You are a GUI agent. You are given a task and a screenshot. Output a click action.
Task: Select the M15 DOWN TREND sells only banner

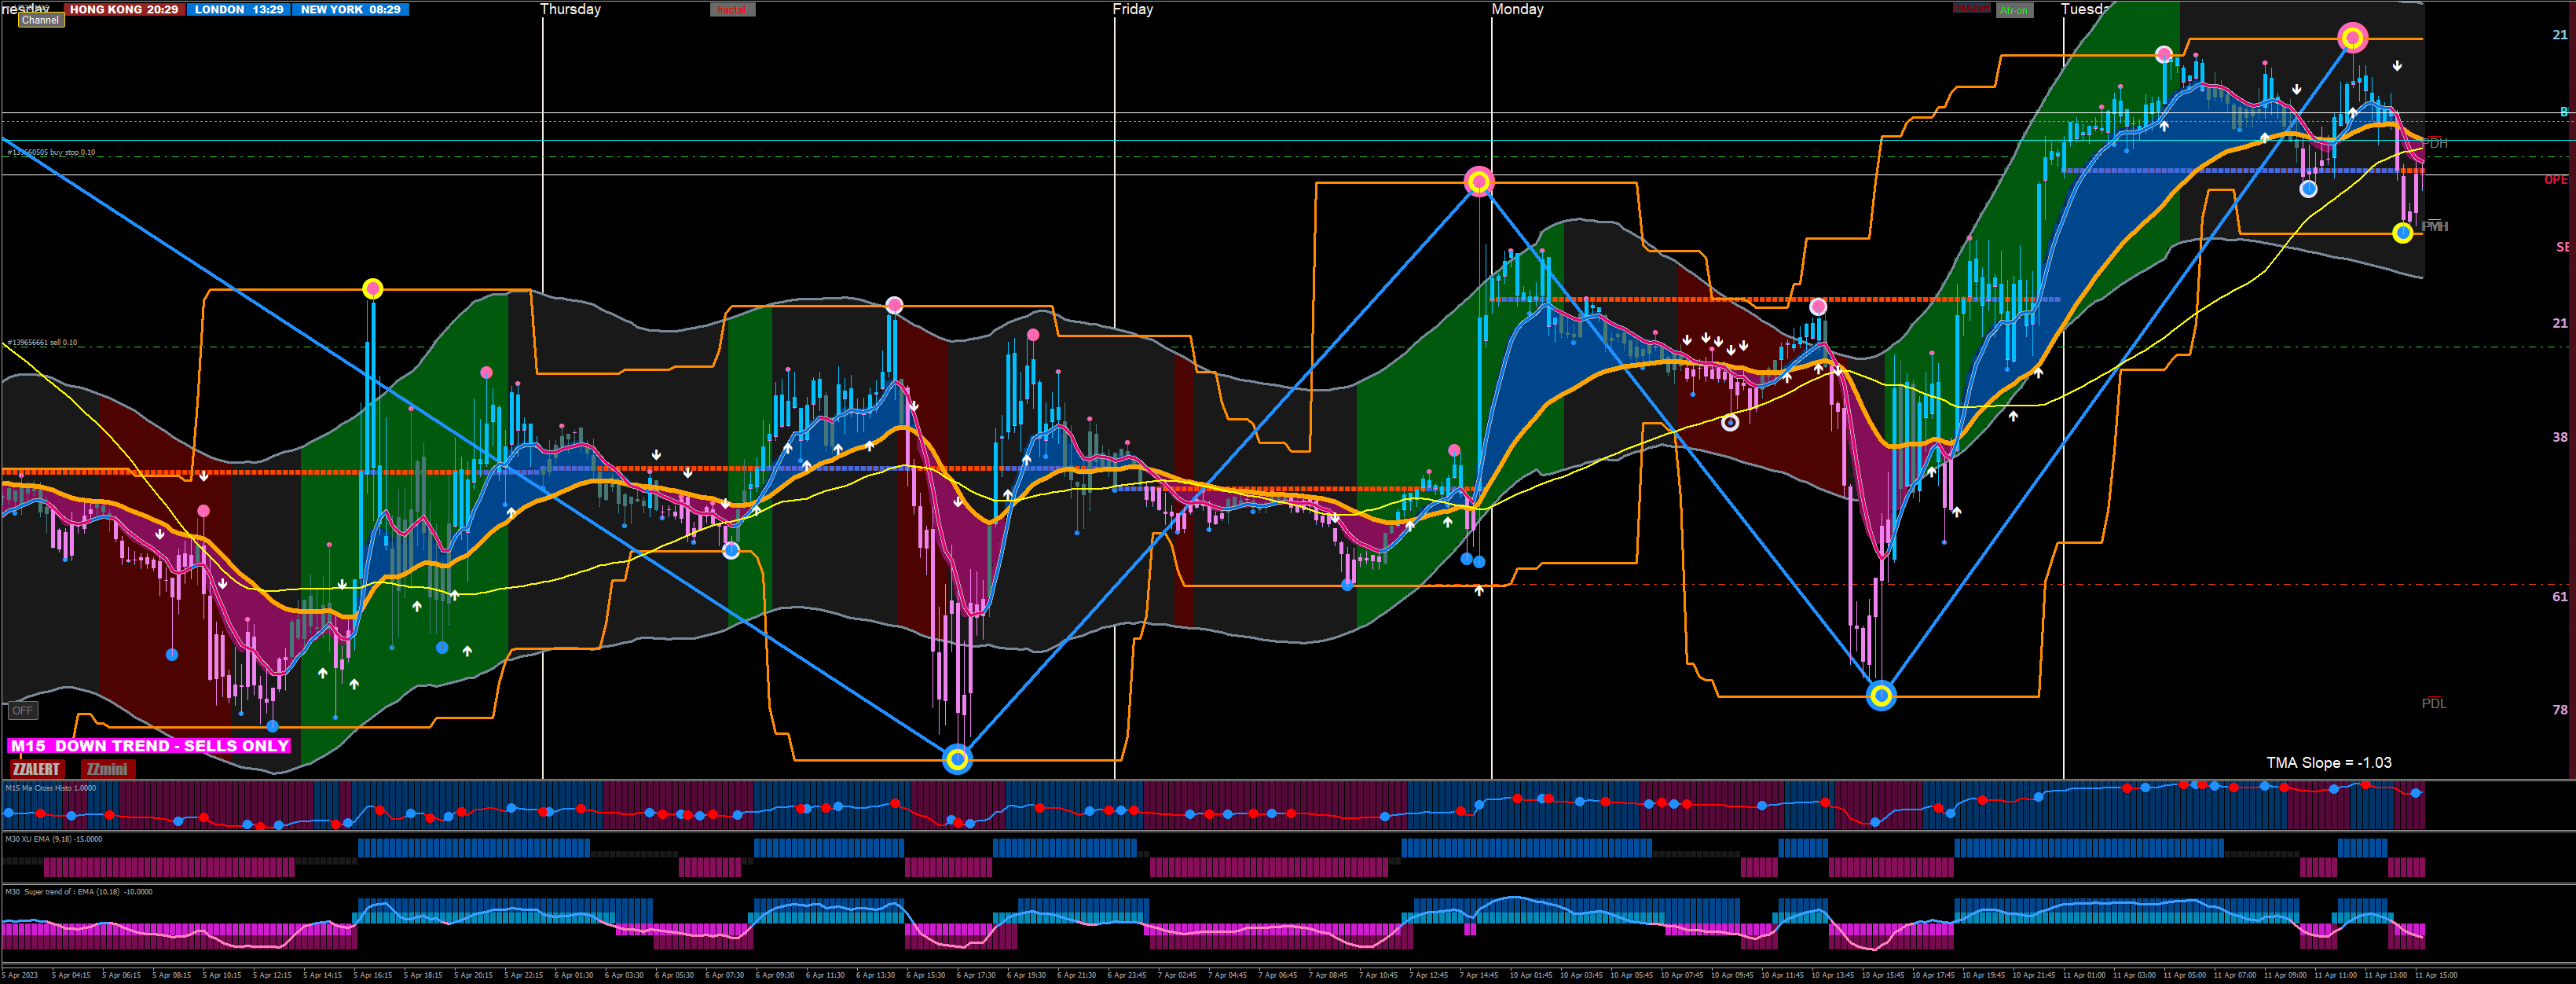coord(149,745)
